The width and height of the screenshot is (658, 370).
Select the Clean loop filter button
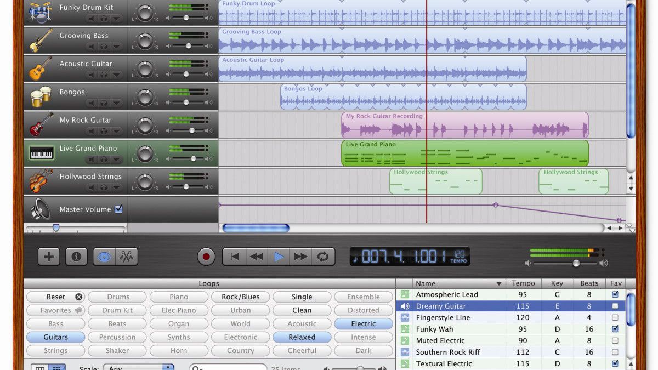[302, 310]
